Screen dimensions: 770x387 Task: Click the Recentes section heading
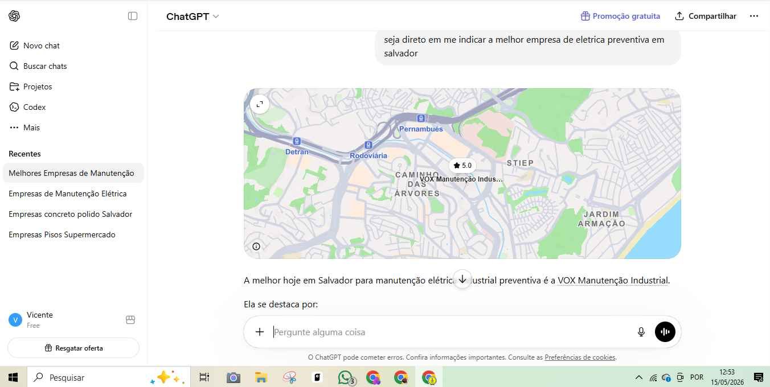pyautogui.click(x=24, y=154)
